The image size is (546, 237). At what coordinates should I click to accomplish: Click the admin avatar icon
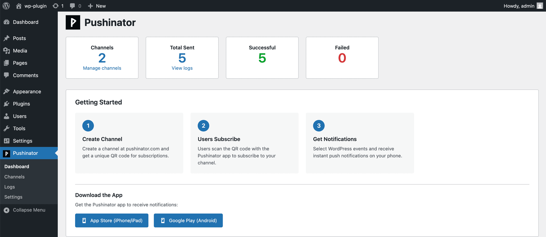540,6
